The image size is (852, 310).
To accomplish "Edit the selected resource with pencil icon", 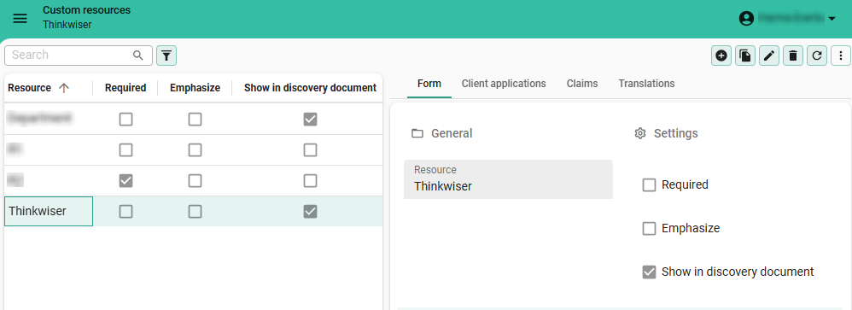I will (769, 55).
